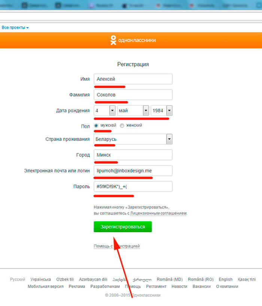Select the мужской radio button

pyautogui.click(x=96, y=126)
